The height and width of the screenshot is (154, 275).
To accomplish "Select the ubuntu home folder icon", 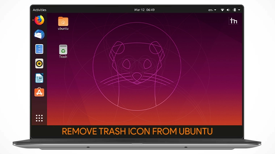I will pyautogui.click(x=63, y=21).
